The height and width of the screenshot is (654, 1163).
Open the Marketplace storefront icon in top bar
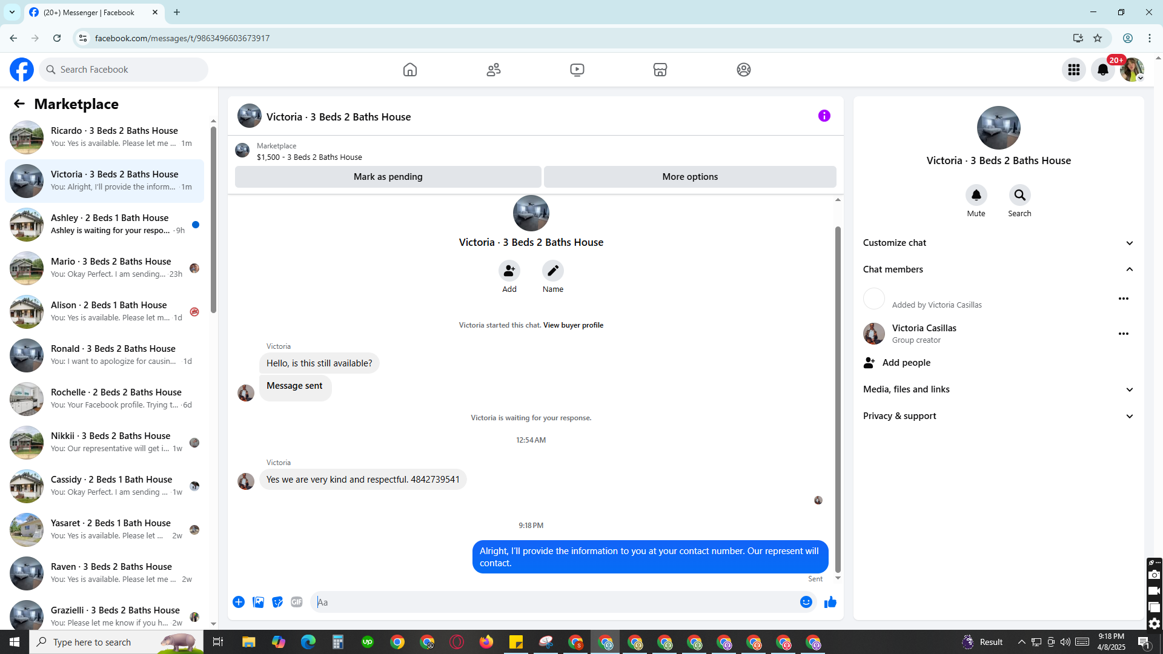click(660, 70)
